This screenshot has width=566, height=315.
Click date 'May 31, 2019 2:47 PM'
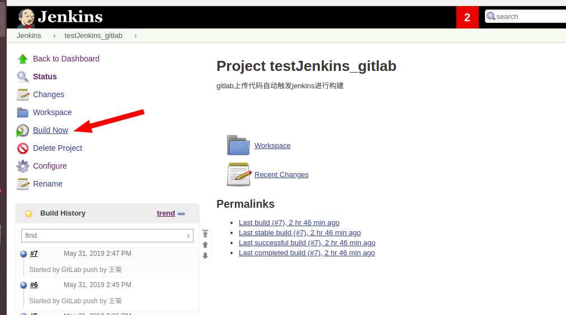coord(97,254)
